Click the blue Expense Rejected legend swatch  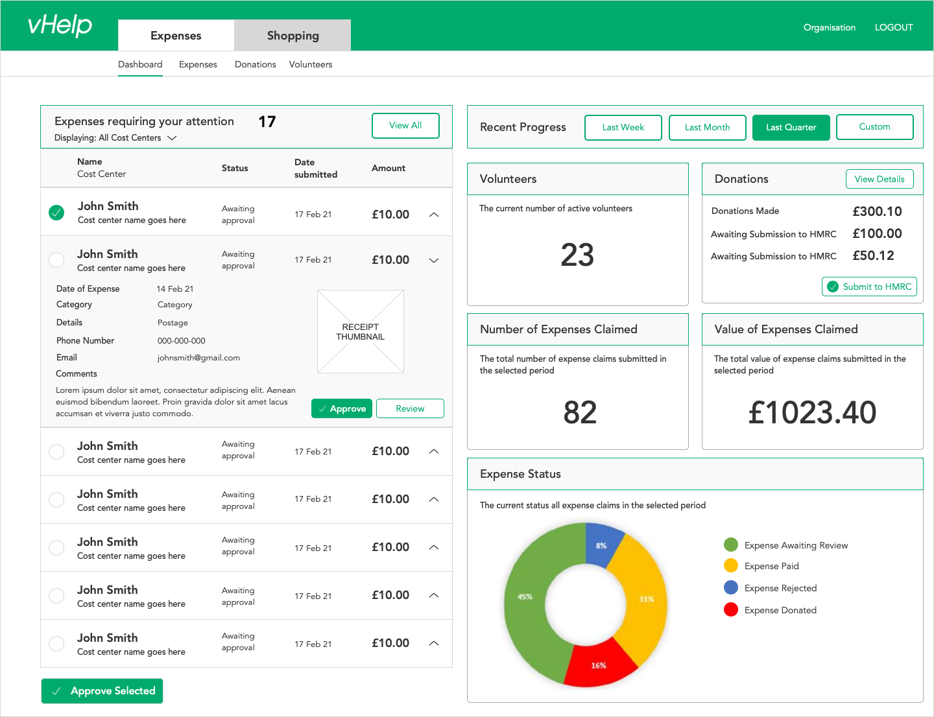[x=731, y=587]
